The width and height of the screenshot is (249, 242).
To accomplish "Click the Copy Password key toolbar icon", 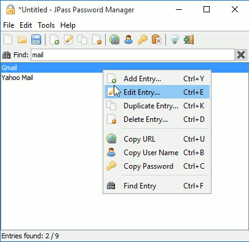I will coord(143,39).
